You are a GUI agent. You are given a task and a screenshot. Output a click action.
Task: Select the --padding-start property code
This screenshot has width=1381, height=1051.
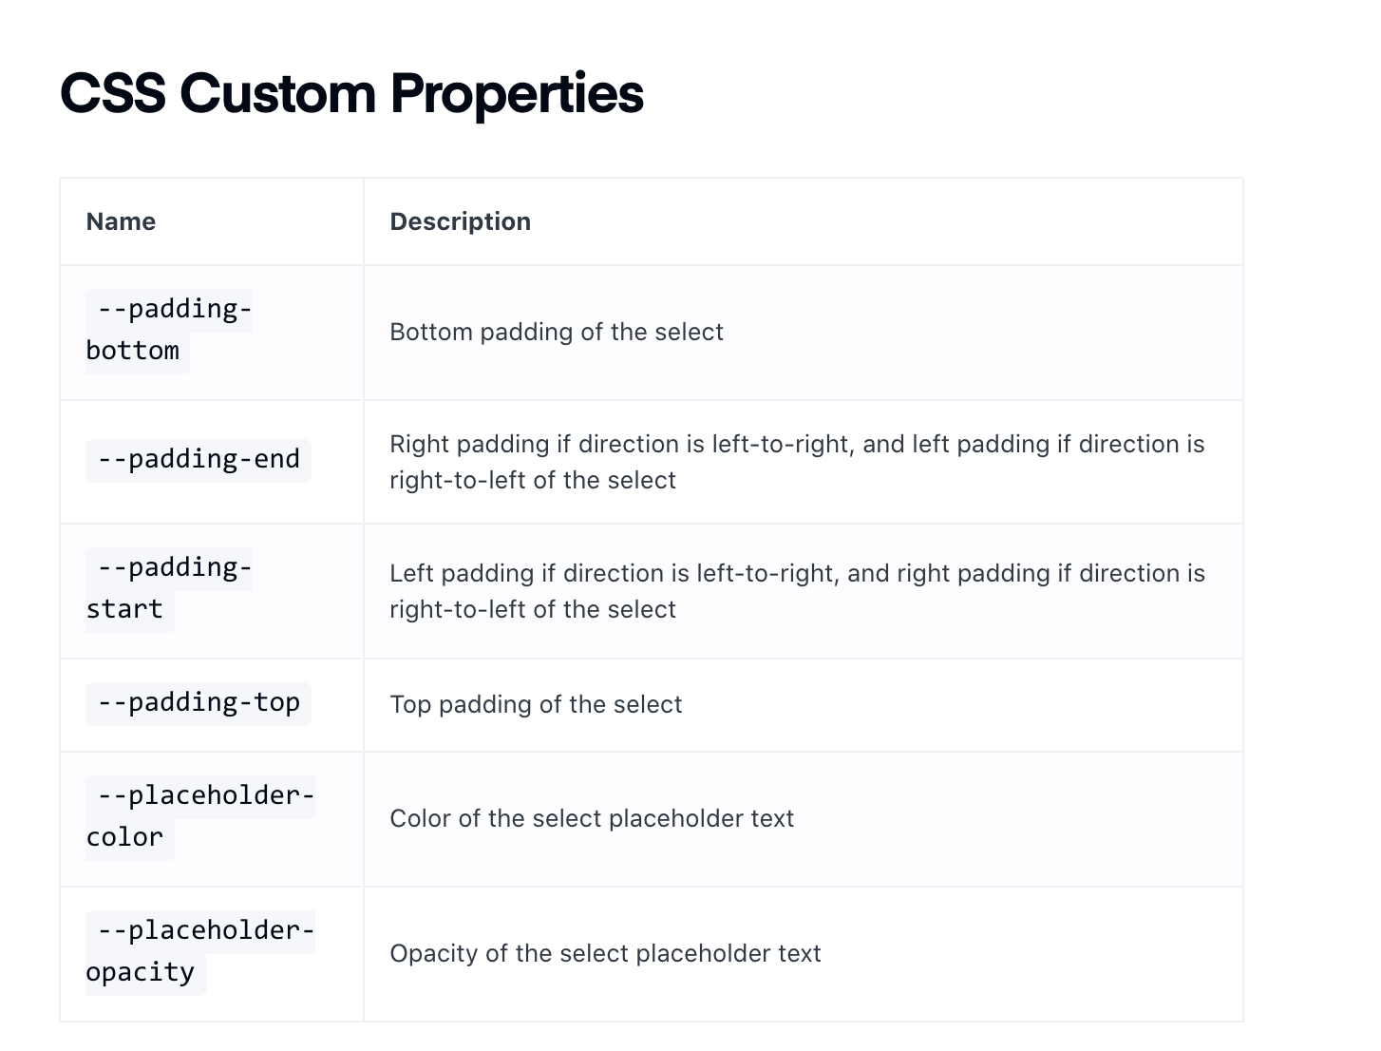[169, 589]
